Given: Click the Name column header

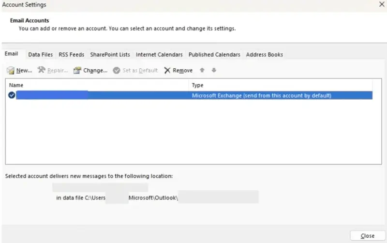Looking at the screenshot, I should [x=16, y=85].
